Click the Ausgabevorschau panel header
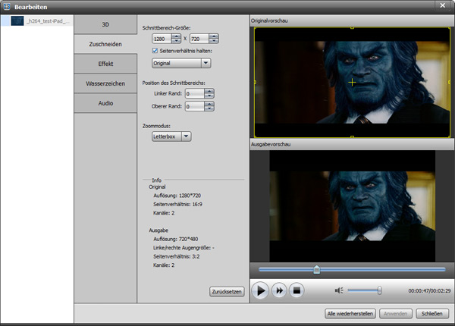This screenshot has height=326, width=455. point(352,144)
